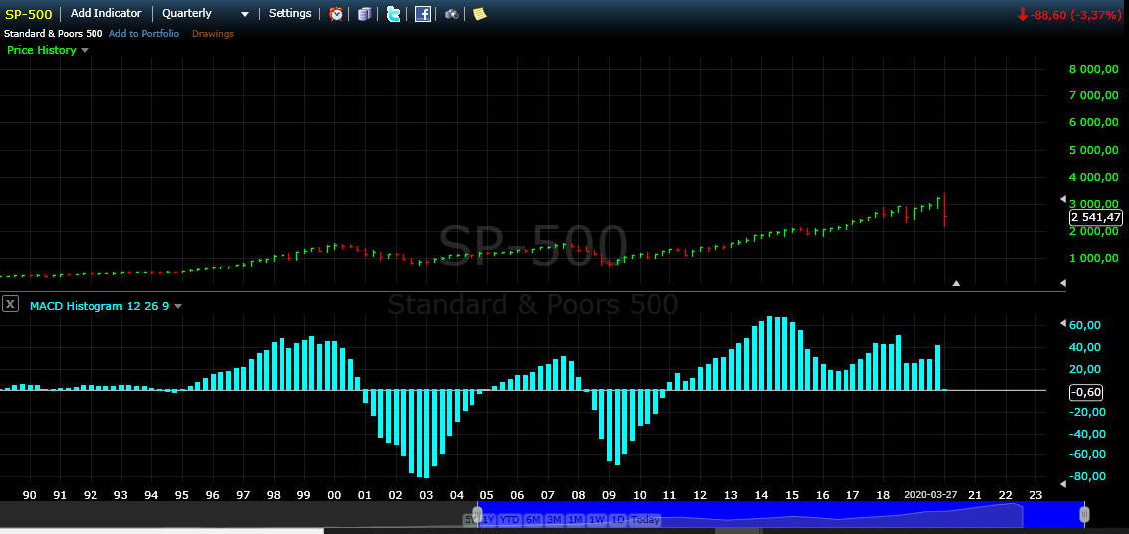Viewport: 1129px width, 534px height.
Task: Click the Standard & Poors 500 name label
Action: point(54,33)
